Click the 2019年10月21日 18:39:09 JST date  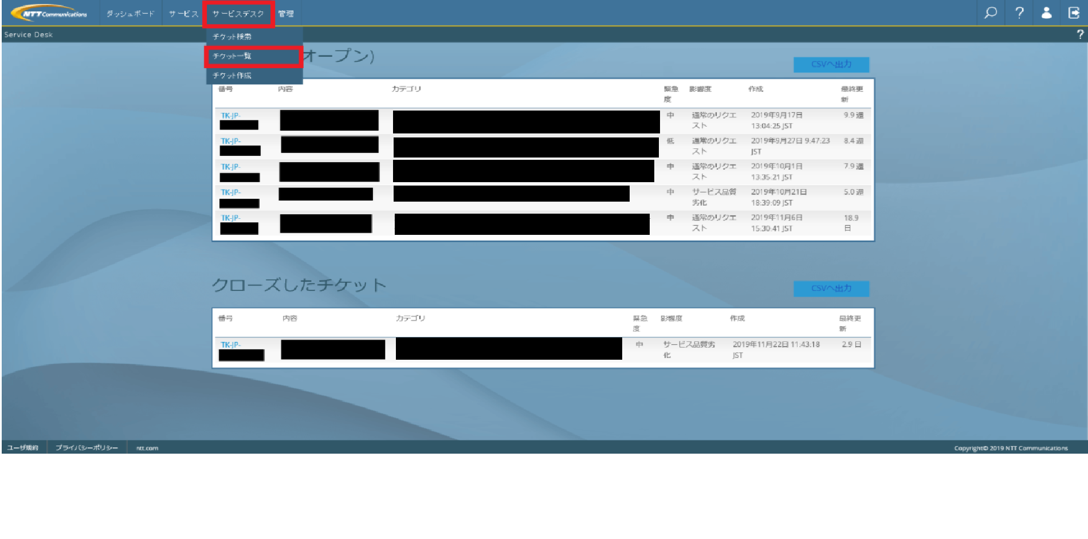779,197
